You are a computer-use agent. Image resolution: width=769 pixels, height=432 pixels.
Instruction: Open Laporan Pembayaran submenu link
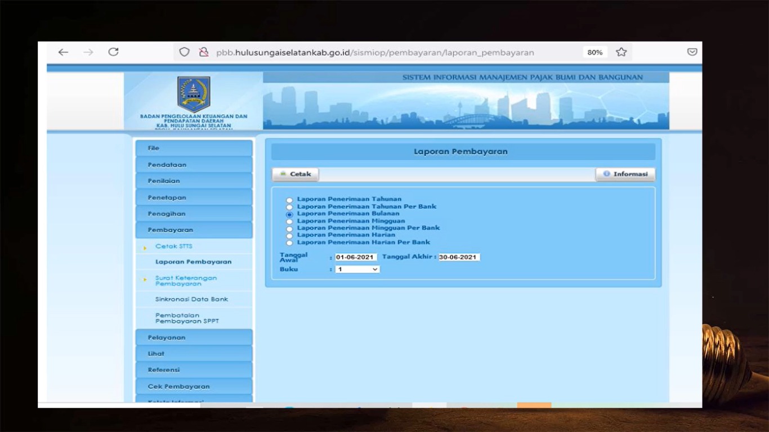point(193,262)
